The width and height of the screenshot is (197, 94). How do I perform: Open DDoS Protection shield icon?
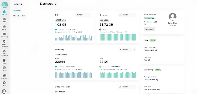click(x=4, y=41)
